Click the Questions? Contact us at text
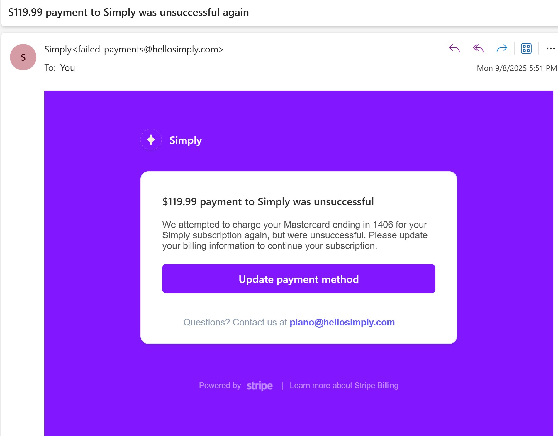The width and height of the screenshot is (558, 436). point(235,322)
